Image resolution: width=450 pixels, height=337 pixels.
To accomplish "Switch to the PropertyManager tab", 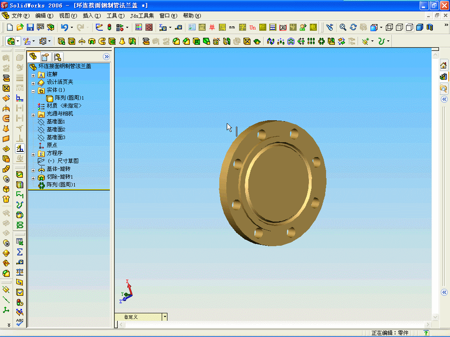I will 45,57.
